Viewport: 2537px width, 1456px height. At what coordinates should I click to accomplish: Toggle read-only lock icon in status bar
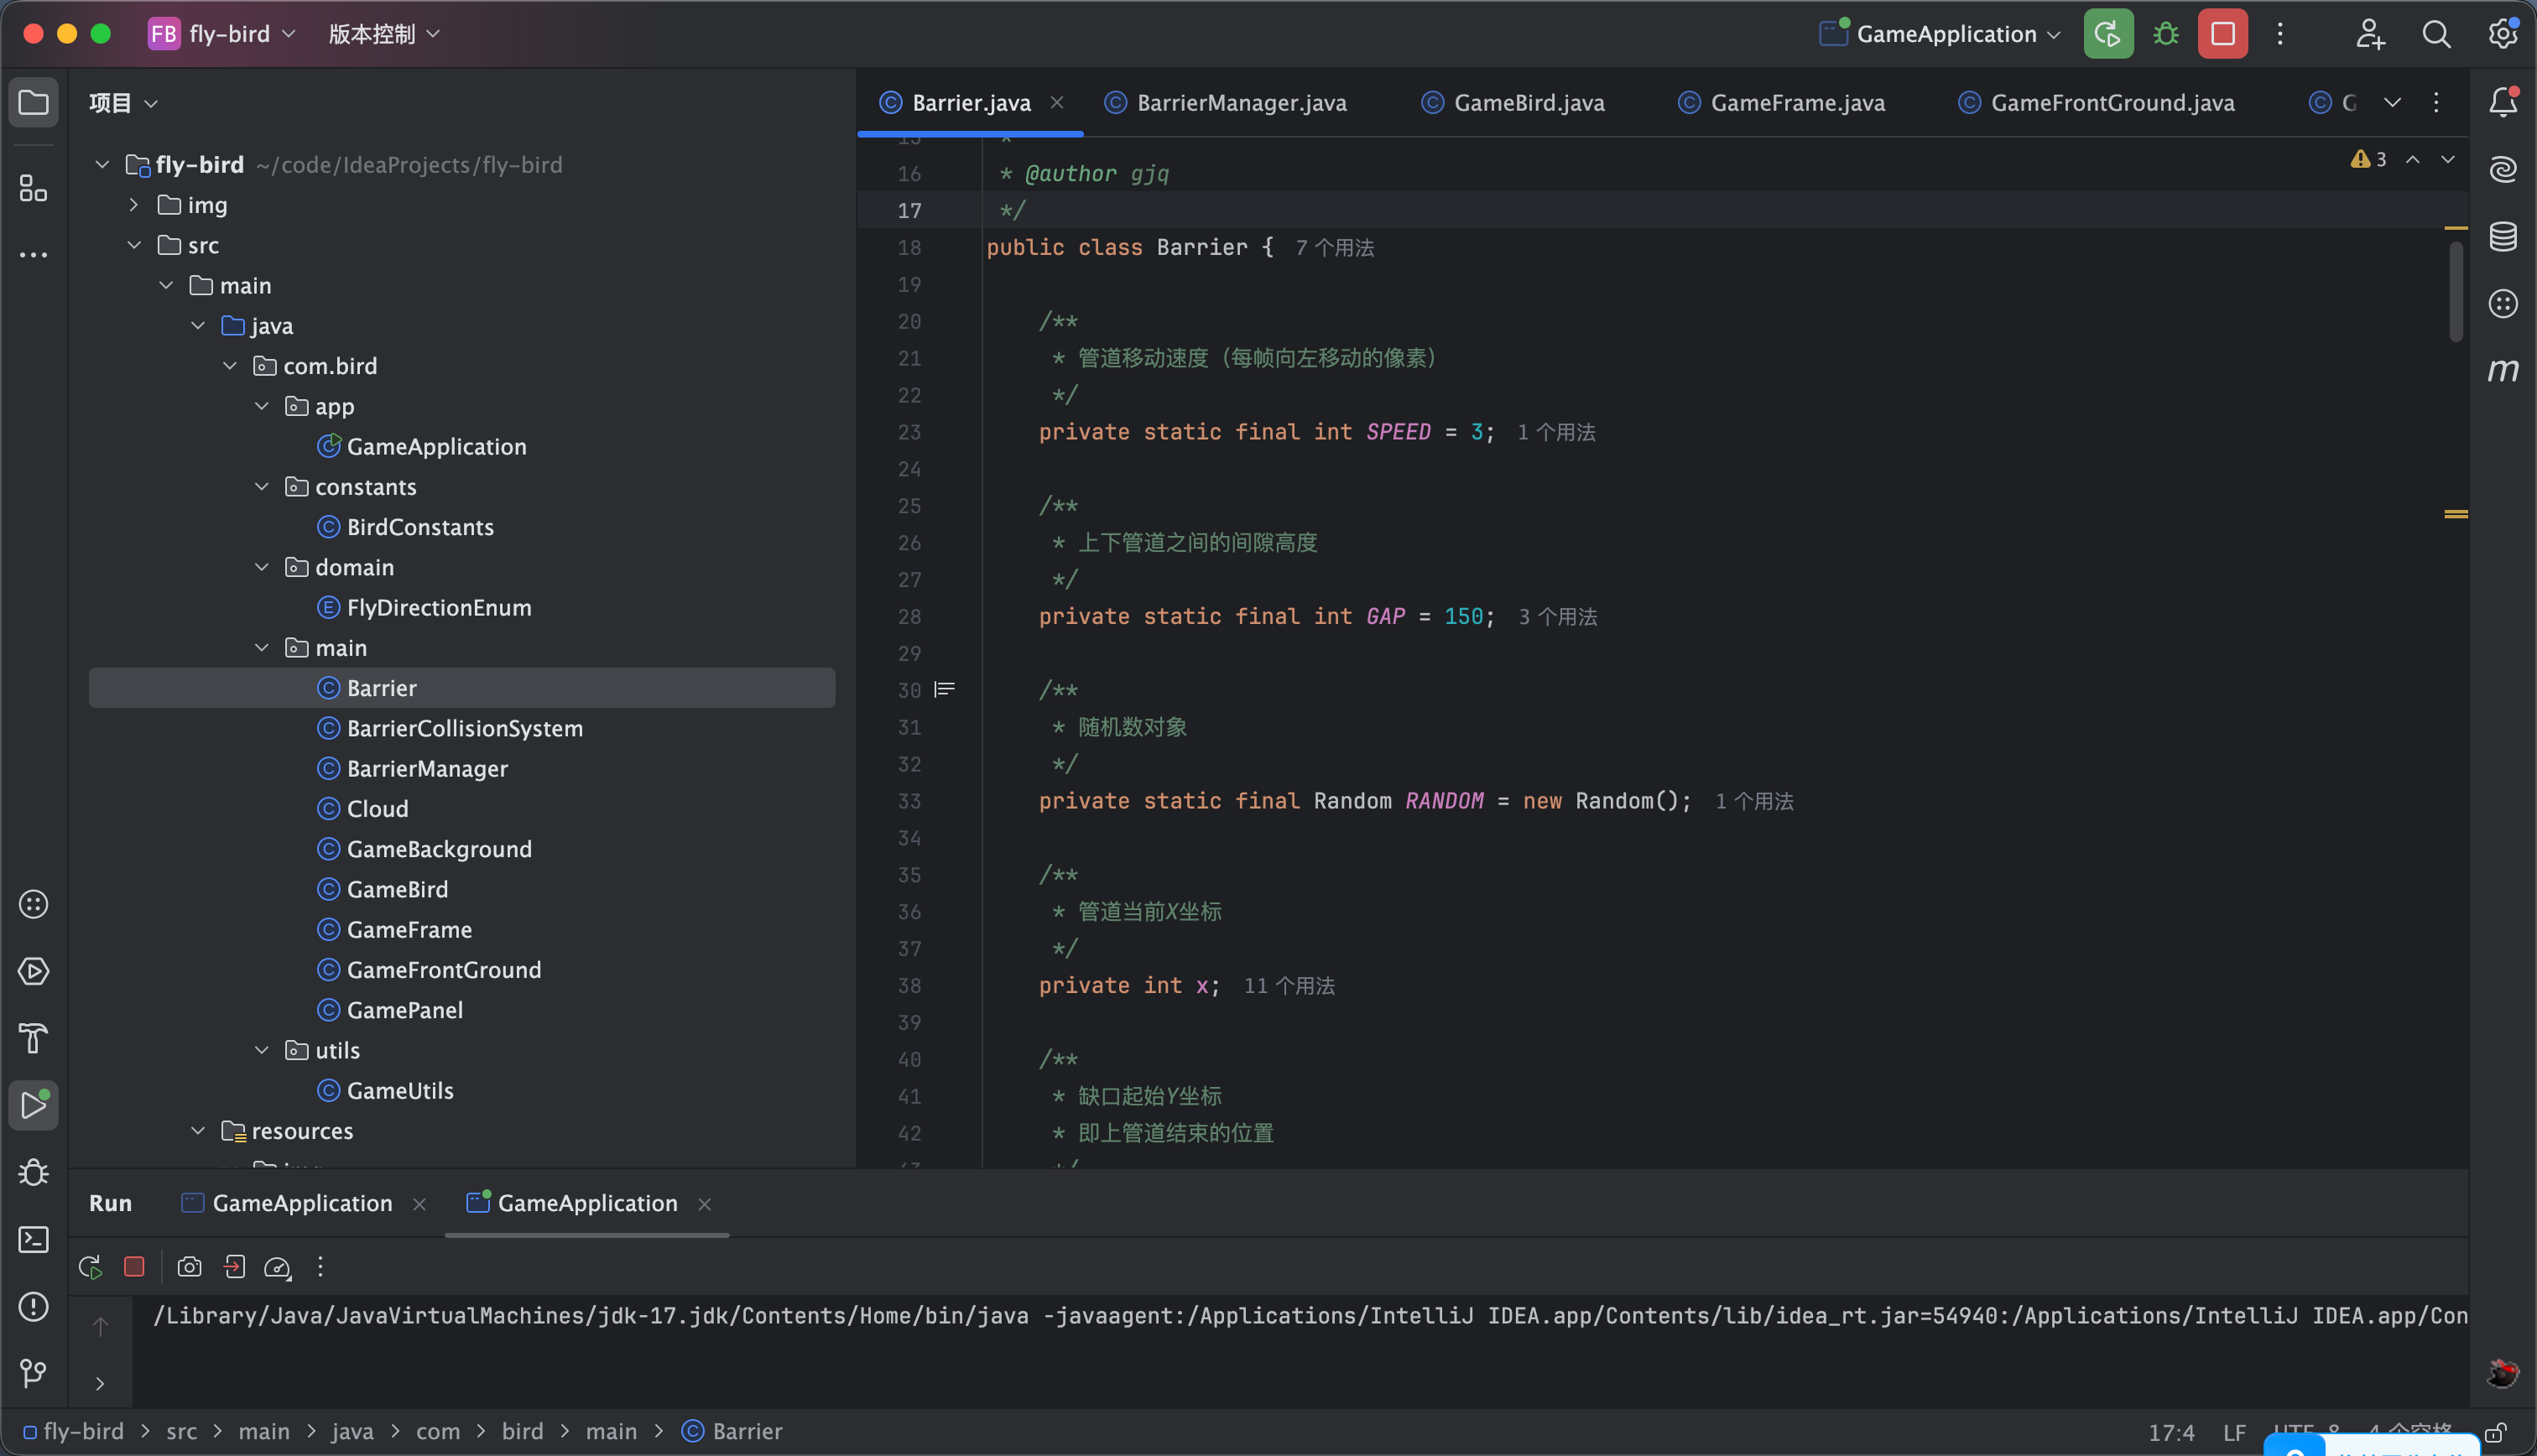coord(2496,1432)
